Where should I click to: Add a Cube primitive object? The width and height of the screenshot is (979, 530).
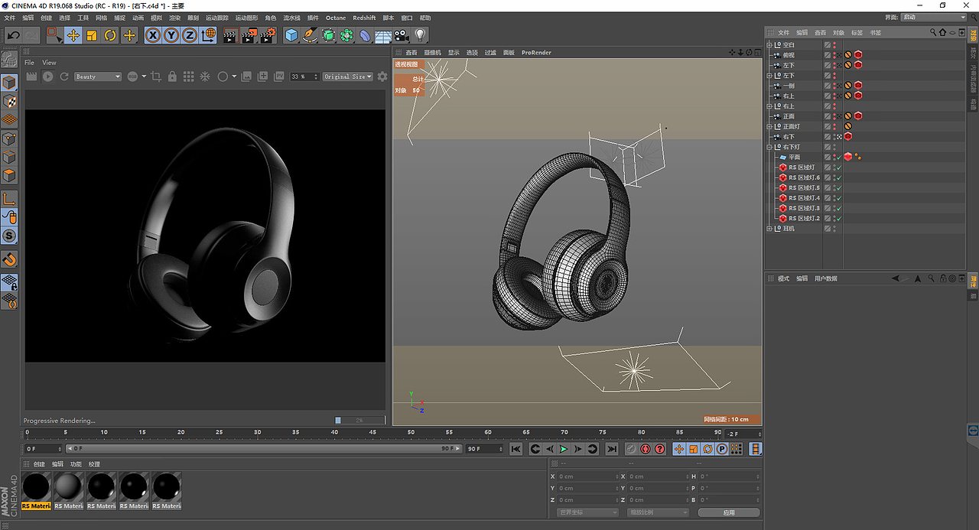[291, 35]
